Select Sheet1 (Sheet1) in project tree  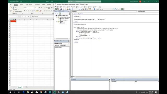tap(64, 19)
